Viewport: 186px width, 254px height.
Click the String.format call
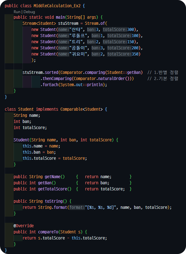point(53,207)
